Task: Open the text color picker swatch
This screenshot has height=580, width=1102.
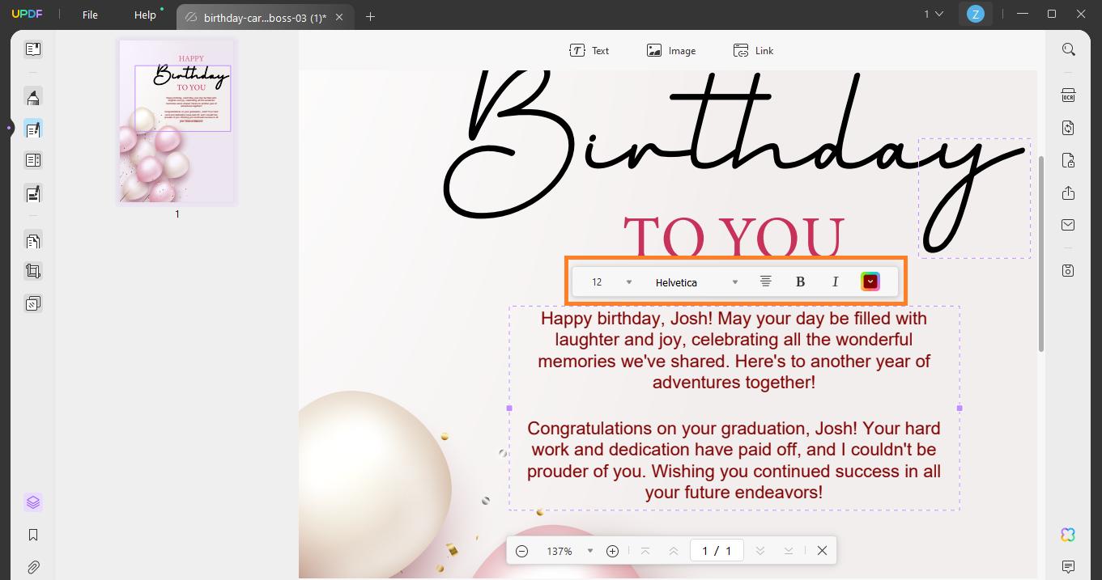Action: coord(870,282)
